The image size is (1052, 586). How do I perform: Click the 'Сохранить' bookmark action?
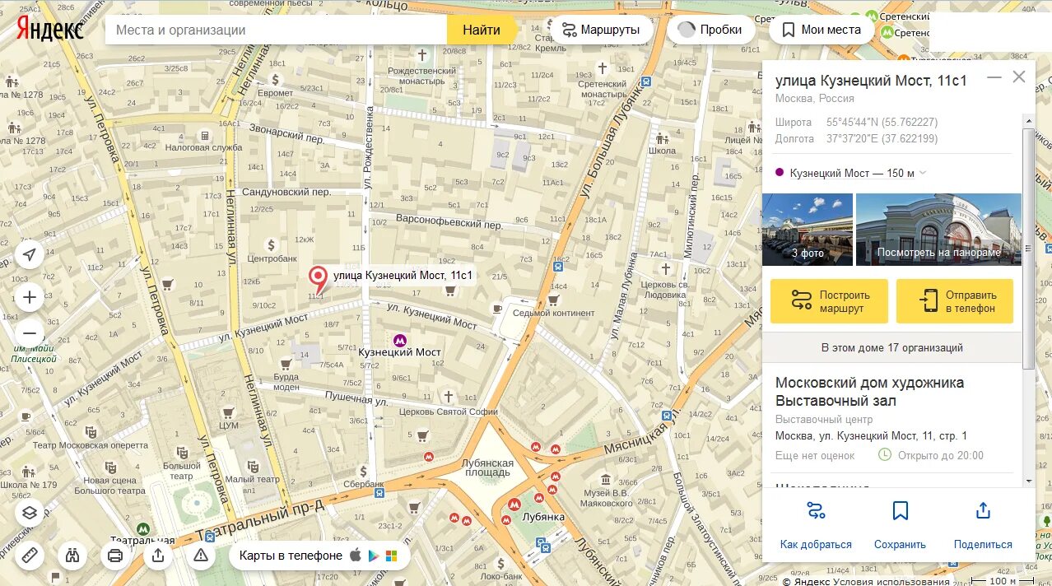900,527
